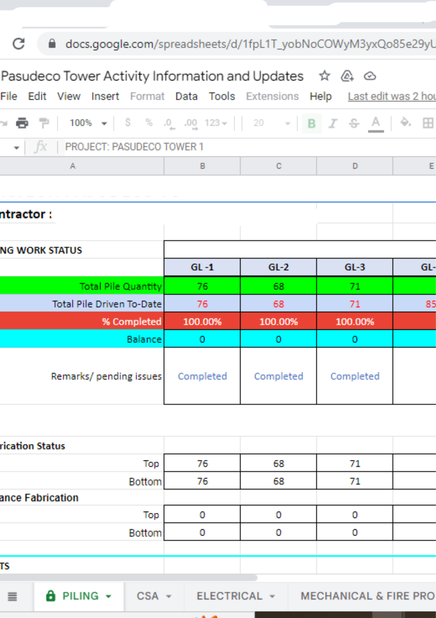436x618 pixels.
Task: View the cloud document status icon
Action: coord(370,76)
